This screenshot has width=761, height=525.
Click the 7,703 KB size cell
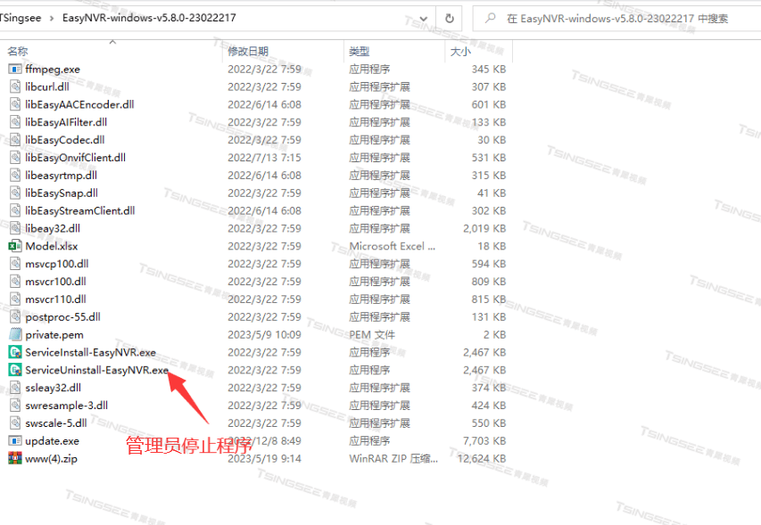484,441
